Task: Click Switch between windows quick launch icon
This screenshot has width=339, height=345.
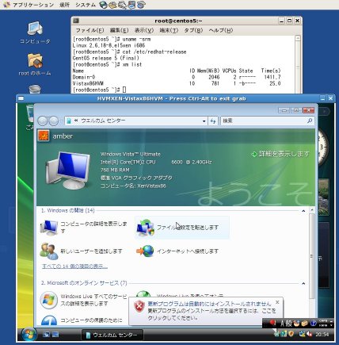Action: (55, 335)
